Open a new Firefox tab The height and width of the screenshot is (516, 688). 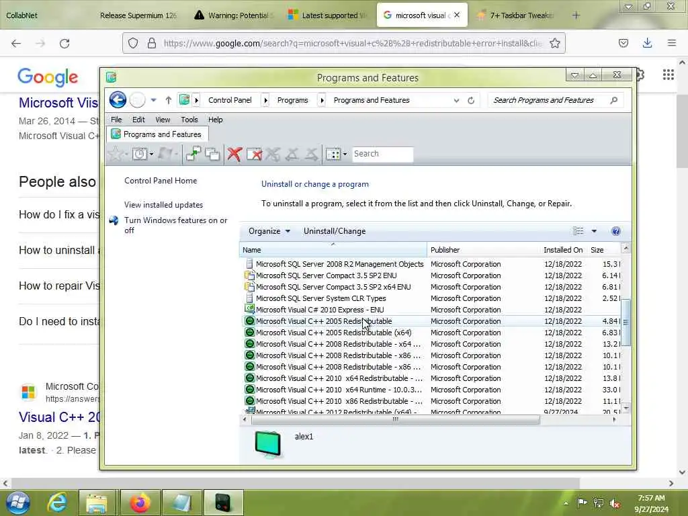[576, 15]
